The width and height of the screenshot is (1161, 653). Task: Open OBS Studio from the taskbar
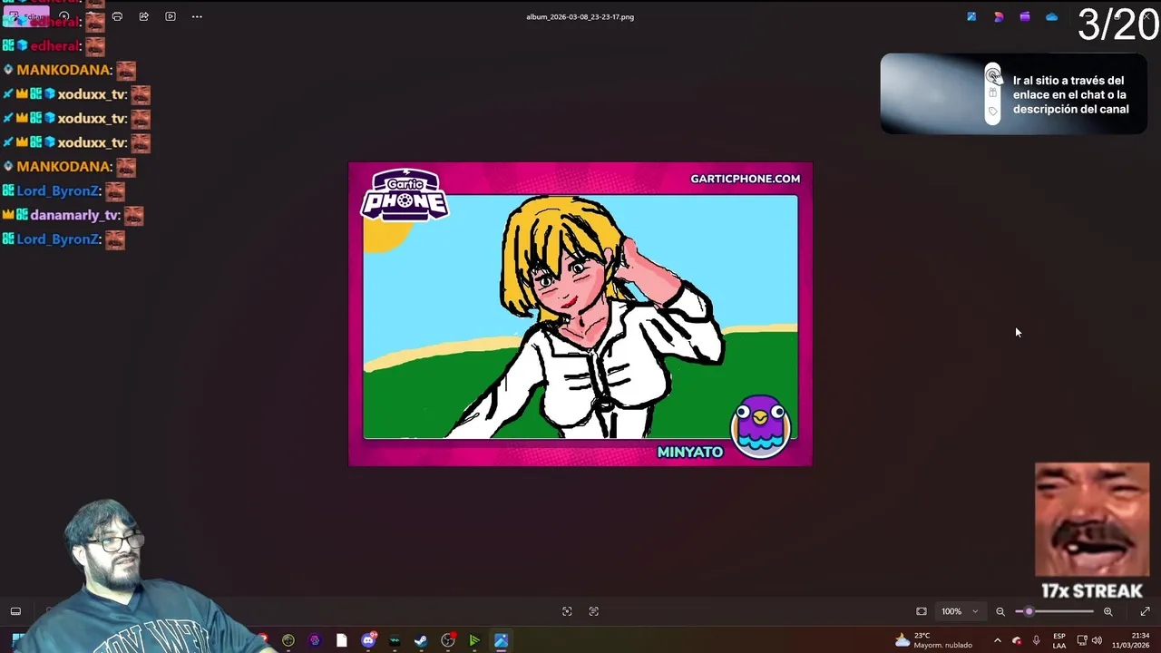pyautogui.click(x=448, y=640)
